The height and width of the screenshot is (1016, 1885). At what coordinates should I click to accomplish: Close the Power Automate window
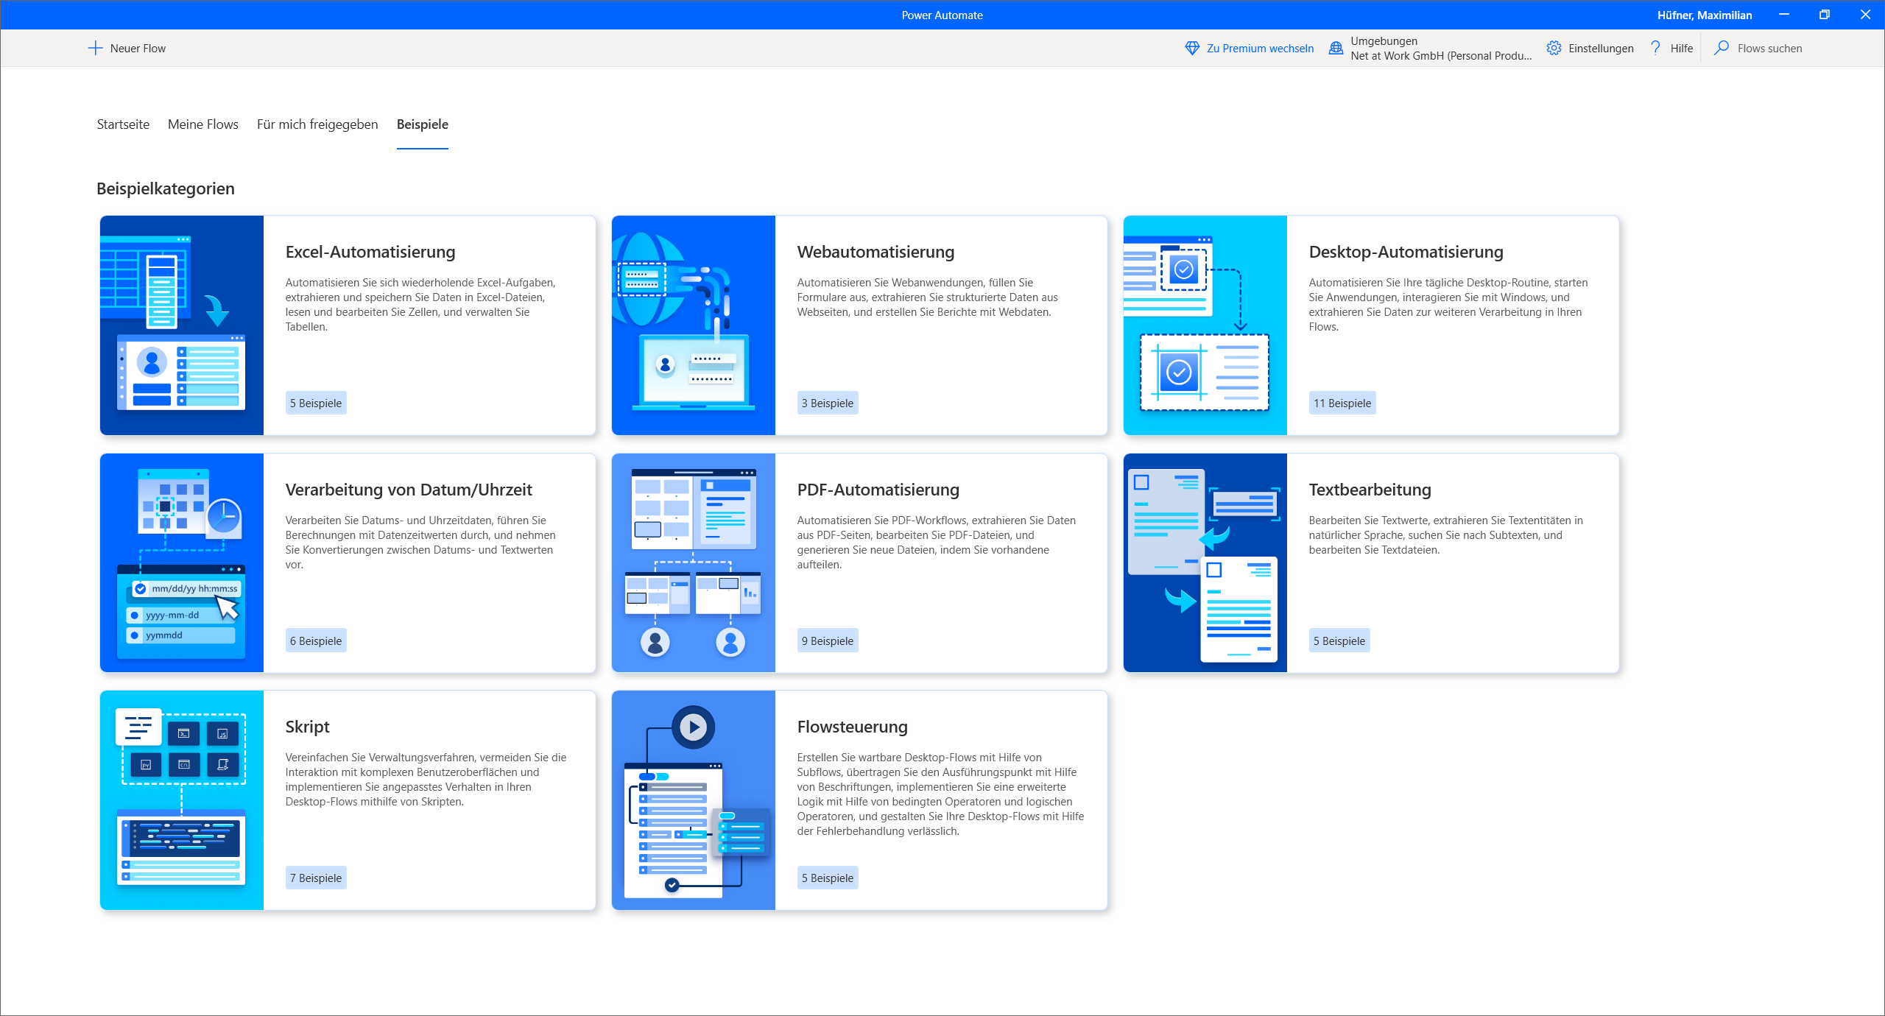pos(1865,15)
